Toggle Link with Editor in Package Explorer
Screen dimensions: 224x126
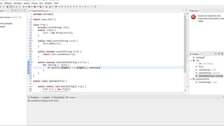coord(15,10)
